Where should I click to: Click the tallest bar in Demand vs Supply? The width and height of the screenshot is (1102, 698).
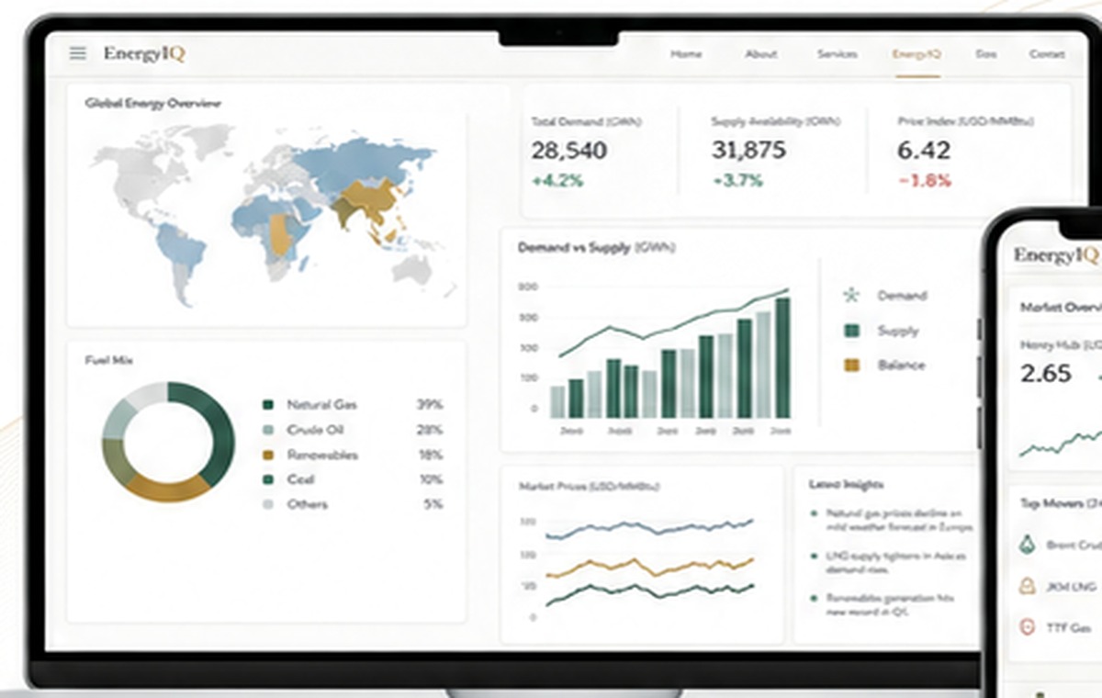(x=782, y=357)
